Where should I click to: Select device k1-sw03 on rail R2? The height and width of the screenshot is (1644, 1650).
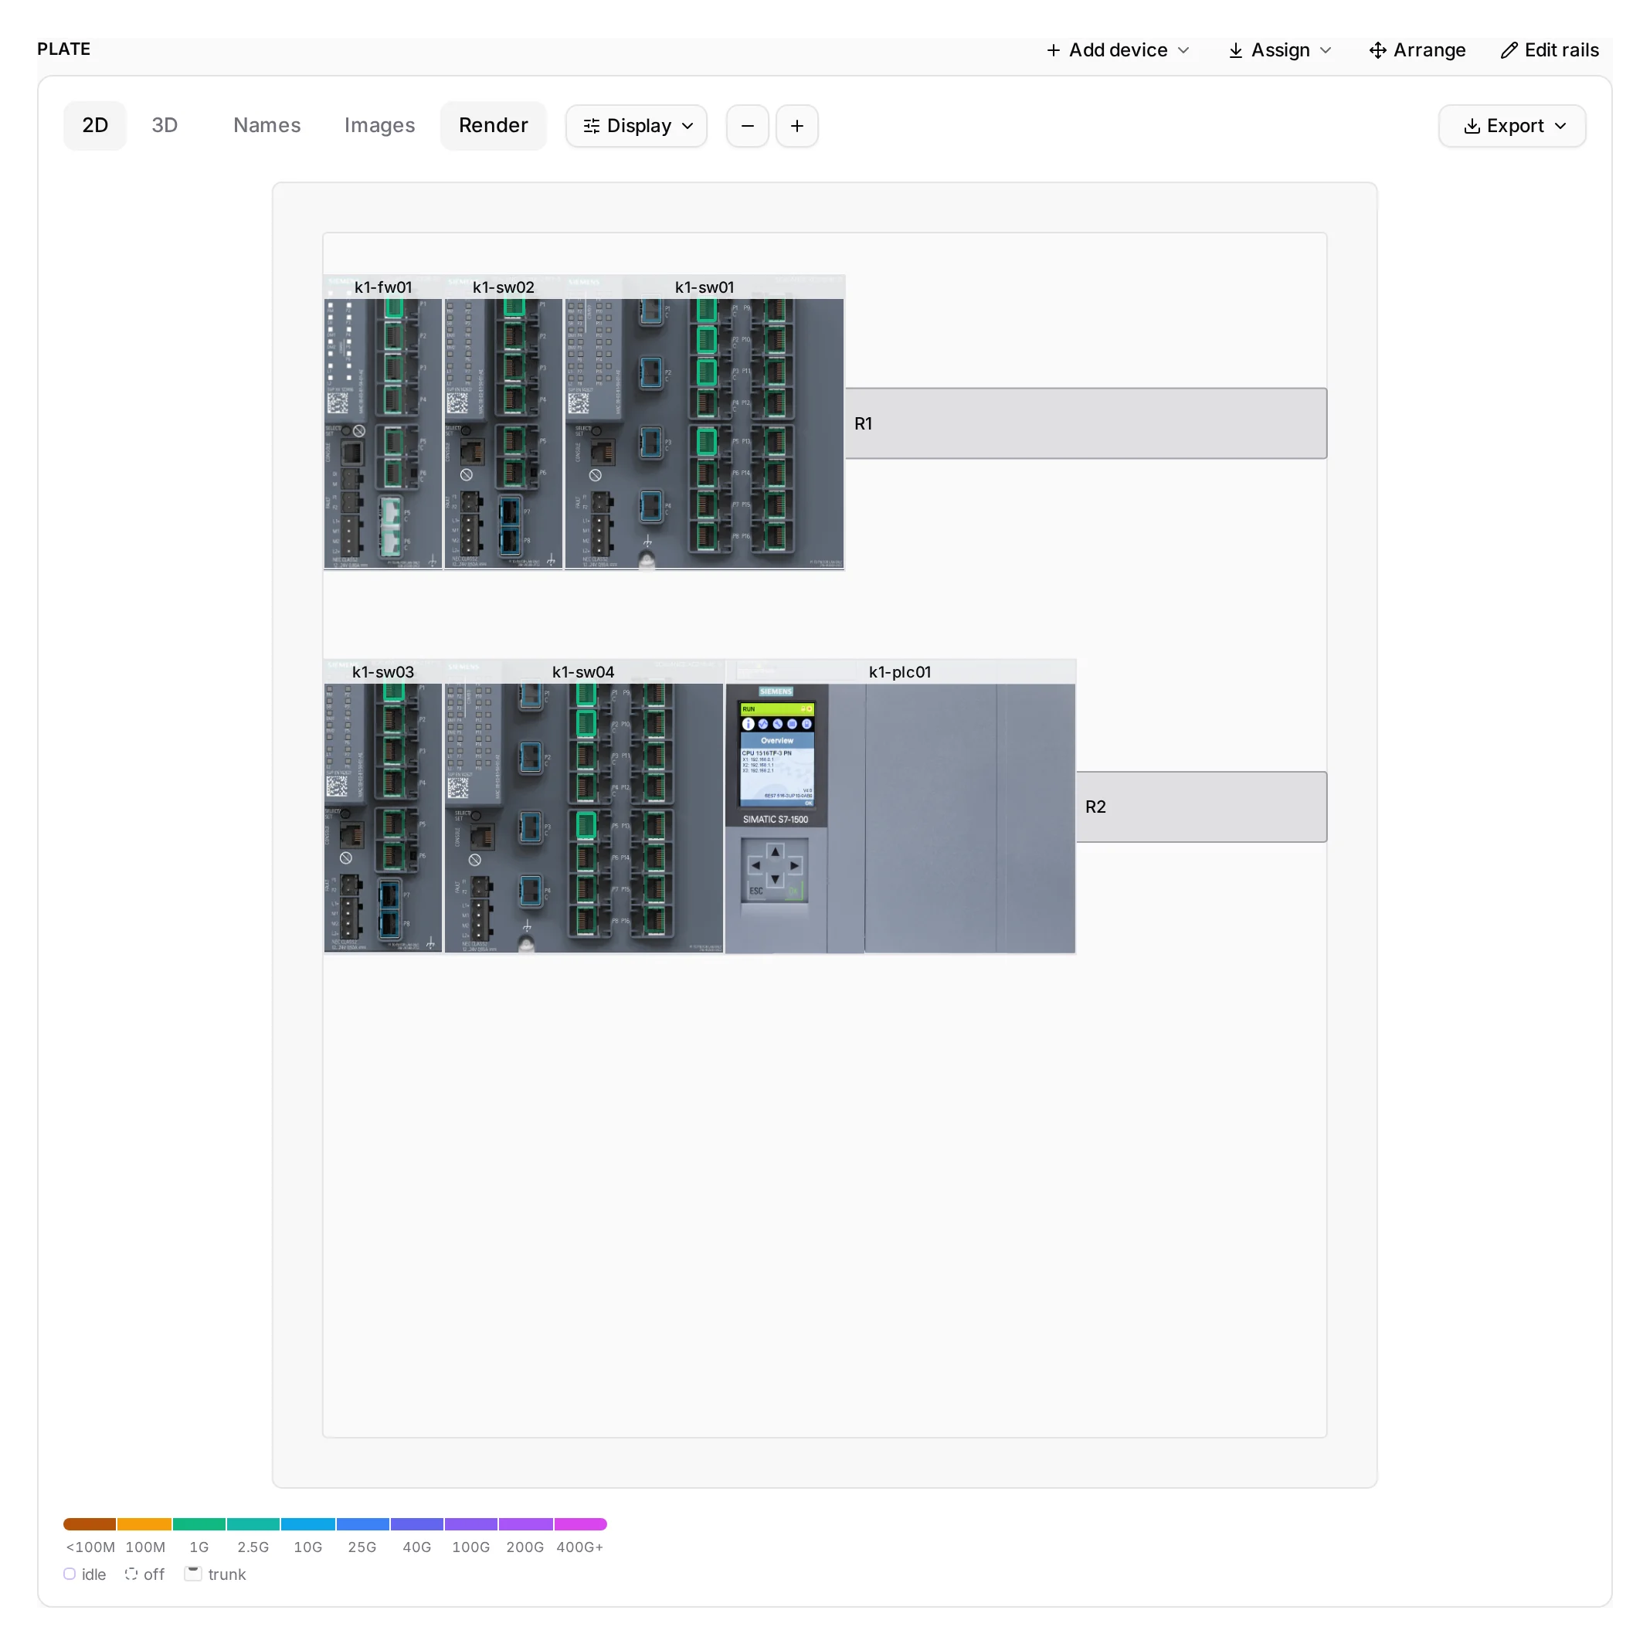383,807
